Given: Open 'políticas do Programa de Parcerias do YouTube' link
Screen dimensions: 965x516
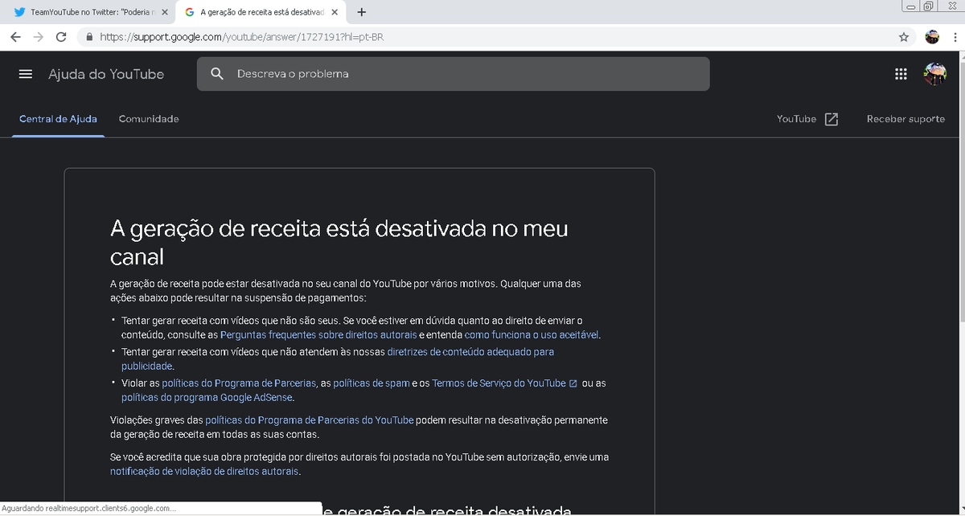Looking at the screenshot, I should (310, 420).
